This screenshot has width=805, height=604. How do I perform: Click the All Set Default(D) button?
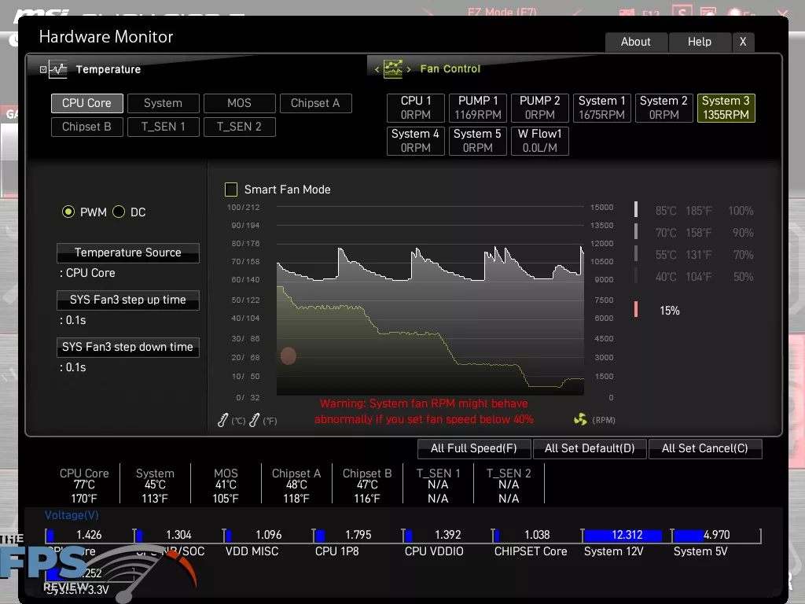click(590, 448)
